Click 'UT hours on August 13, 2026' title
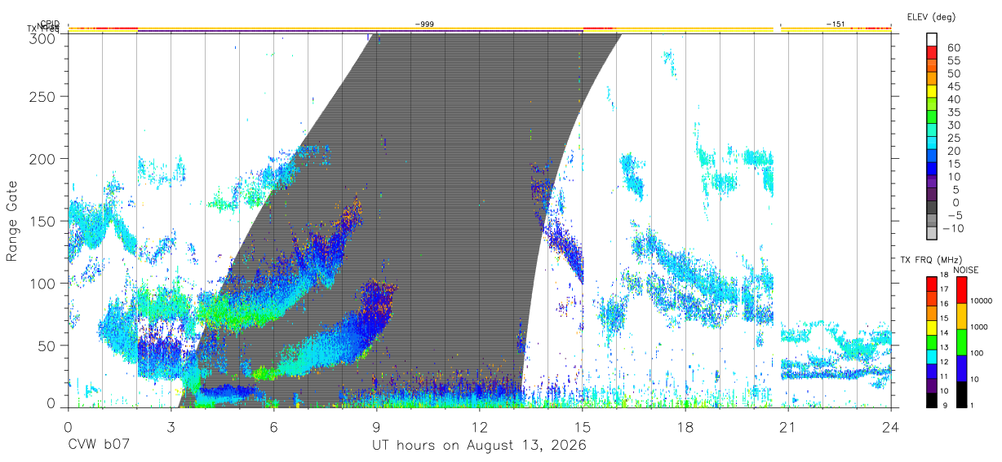Image resolution: width=1002 pixels, height=462 pixels. click(479, 446)
